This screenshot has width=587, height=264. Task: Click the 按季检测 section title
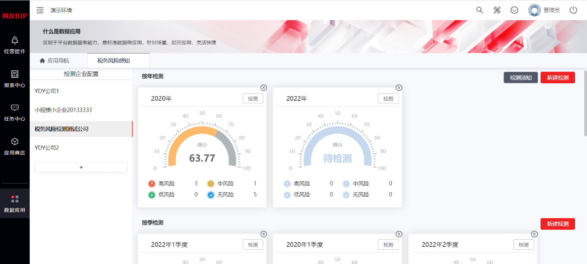(153, 223)
